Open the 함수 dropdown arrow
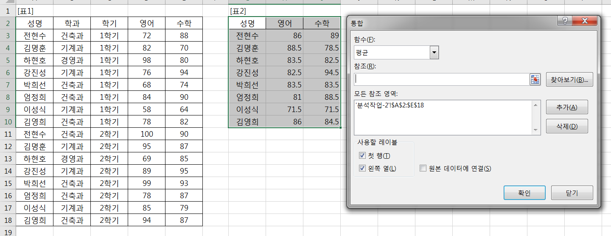The height and width of the screenshot is (236, 611). coord(434,53)
